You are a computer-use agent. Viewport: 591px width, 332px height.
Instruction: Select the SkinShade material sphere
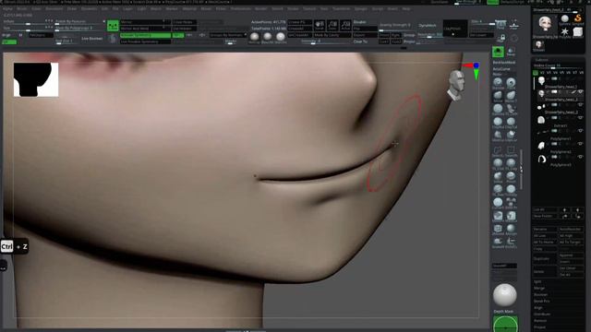280,37
